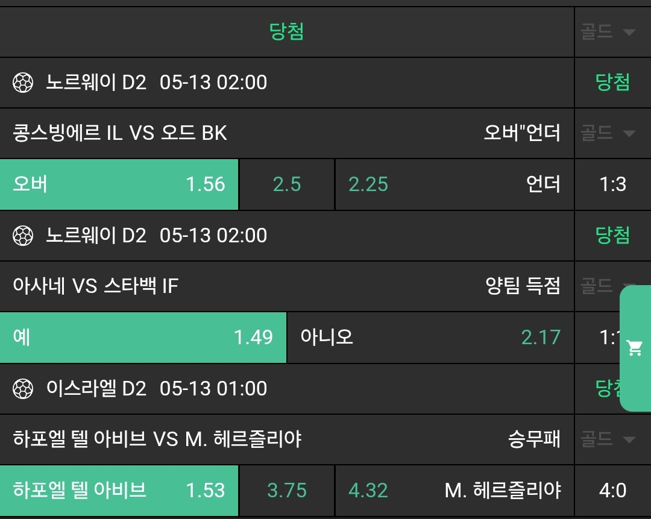This screenshot has height=519, width=651.
Task: Click the 2.5 over/under line value
Action: pos(287,184)
